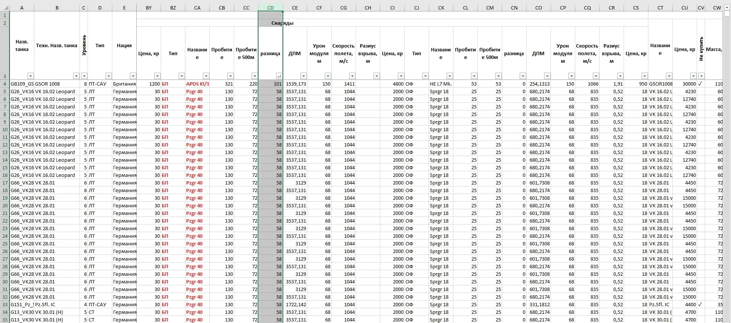The image size is (731, 323).
Task: Open filter icon in column CE ДПМ
Action: 303,76
